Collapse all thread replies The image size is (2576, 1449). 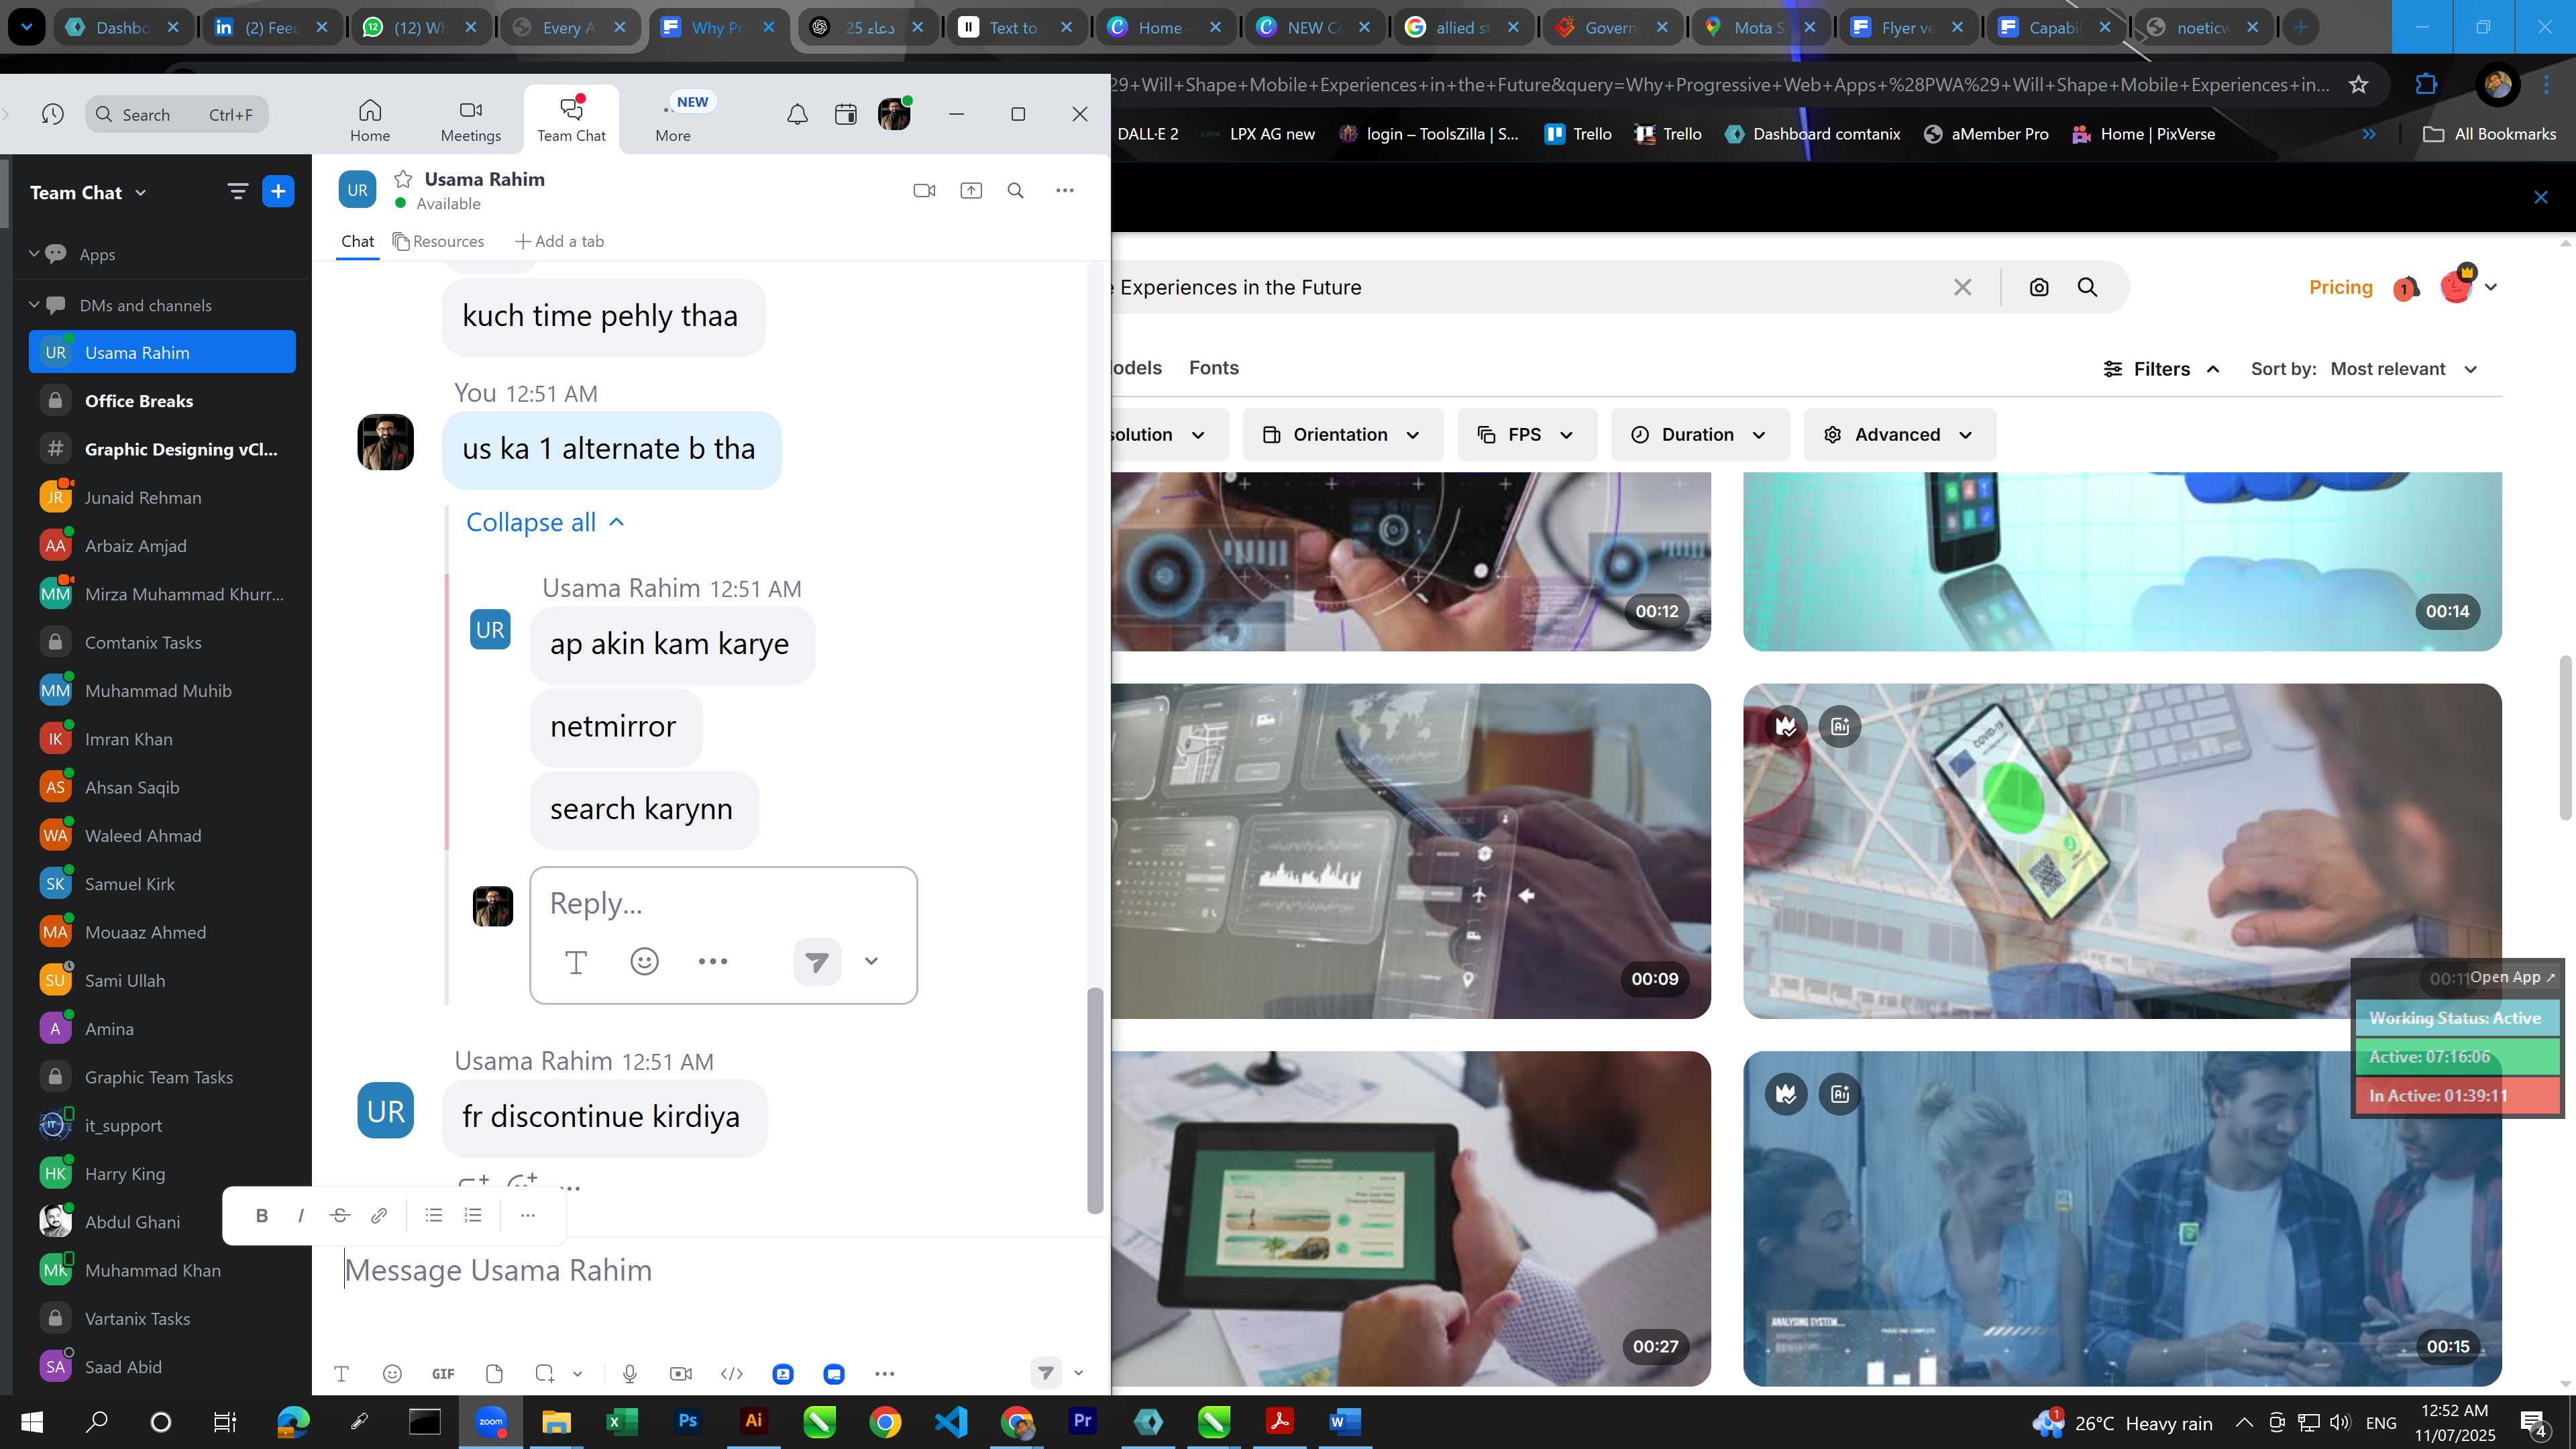[x=545, y=522]
